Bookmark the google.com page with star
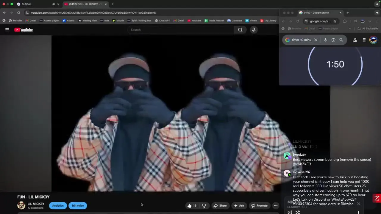381x214 pixels. tap(335, 21)
